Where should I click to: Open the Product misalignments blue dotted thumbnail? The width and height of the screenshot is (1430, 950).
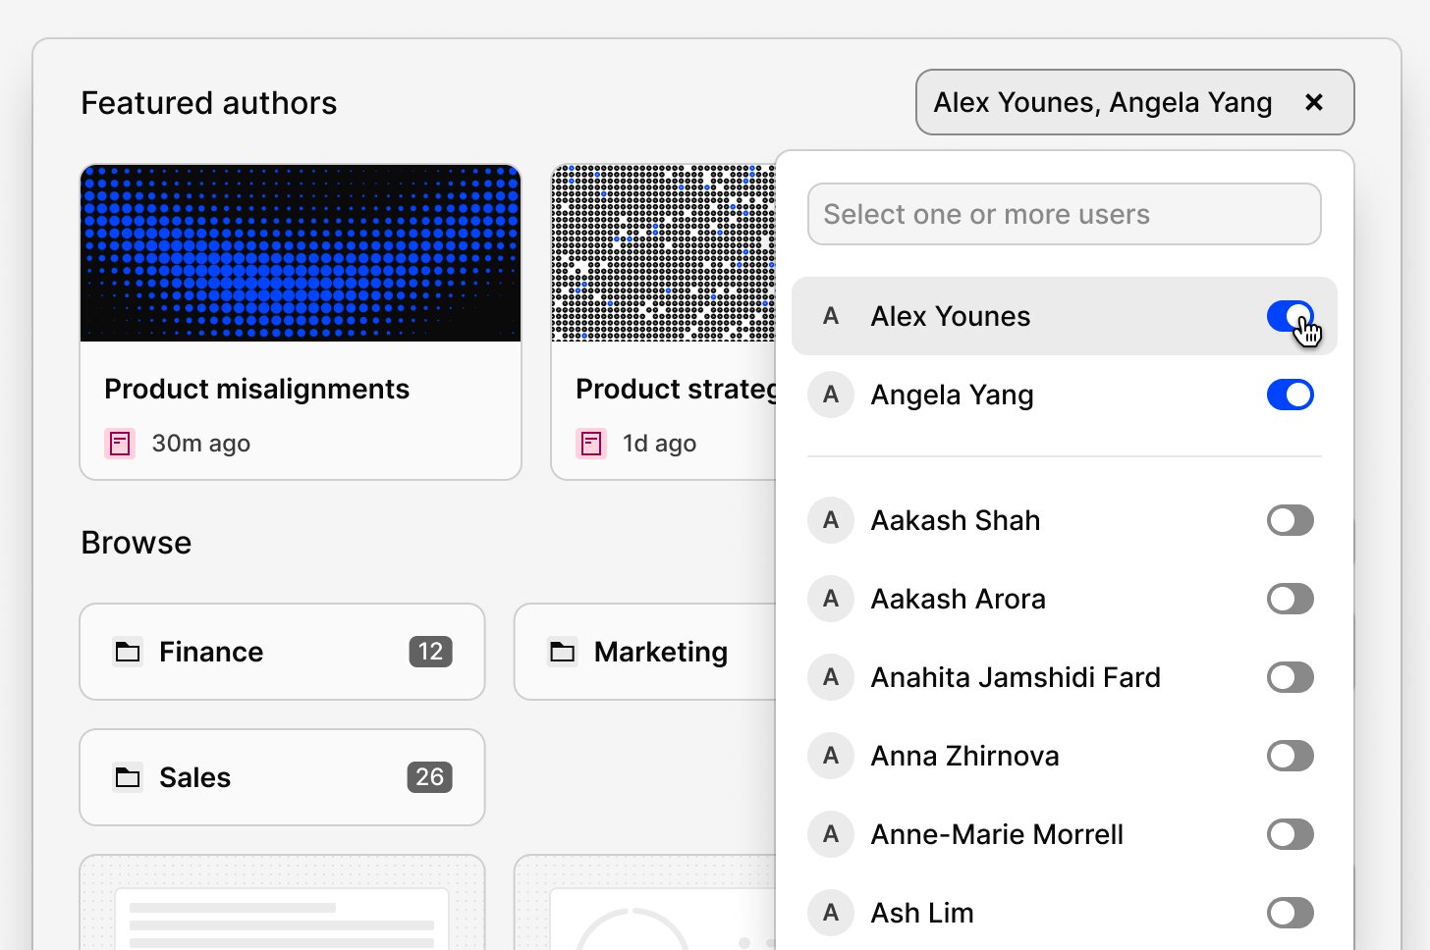(x=301, y=253)
